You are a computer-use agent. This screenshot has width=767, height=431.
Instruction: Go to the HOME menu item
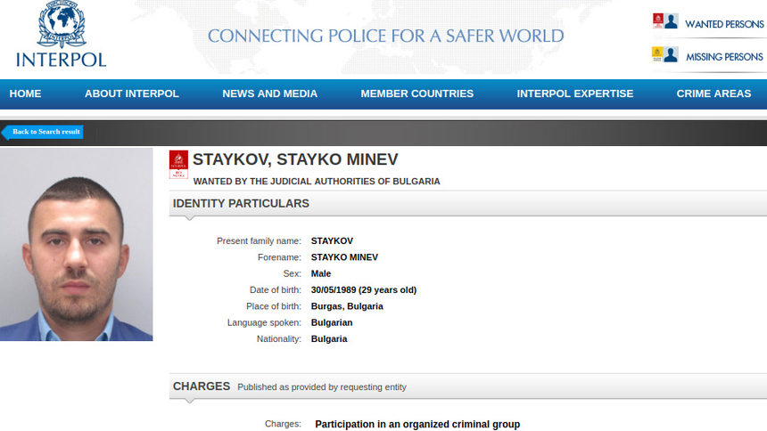click(x=26, y=94)
